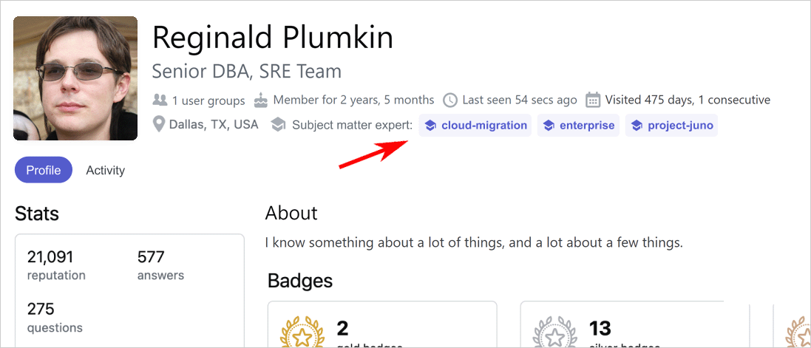Click the Dallas, TX, USA location text
The height and width of the screenshot is (348, 811).
pos(214,124)
